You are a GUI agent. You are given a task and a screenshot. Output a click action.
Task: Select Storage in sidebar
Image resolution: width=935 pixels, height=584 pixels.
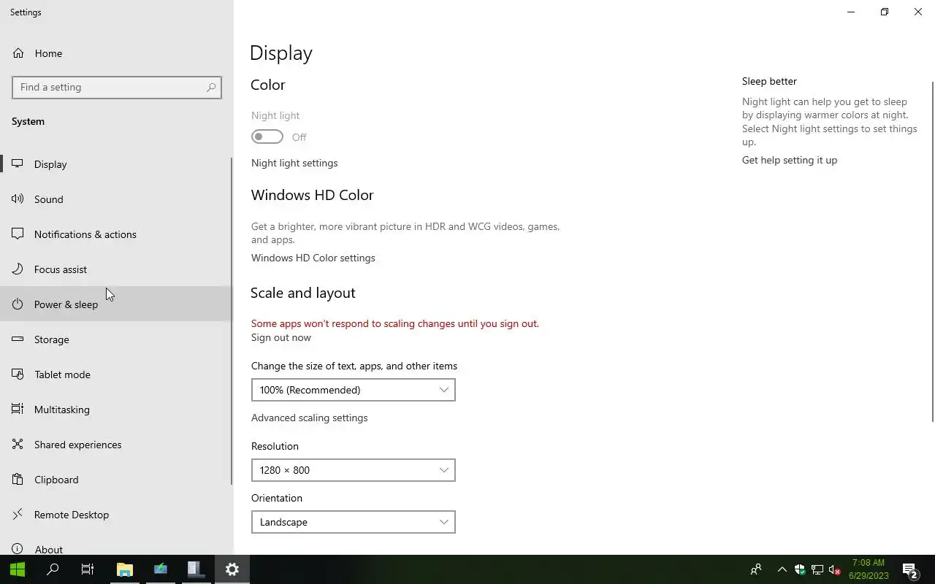116,339
